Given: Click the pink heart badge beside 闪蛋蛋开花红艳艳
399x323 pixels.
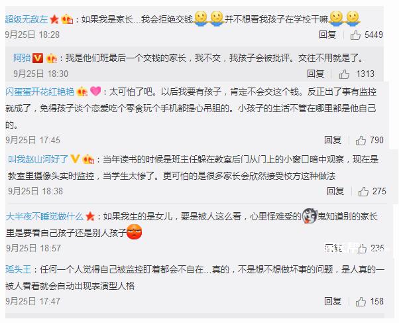Looking at the screenshot, I should pos(95,91).
